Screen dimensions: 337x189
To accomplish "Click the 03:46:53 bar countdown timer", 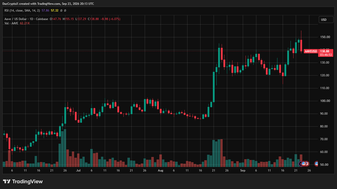I will (326, 55).
